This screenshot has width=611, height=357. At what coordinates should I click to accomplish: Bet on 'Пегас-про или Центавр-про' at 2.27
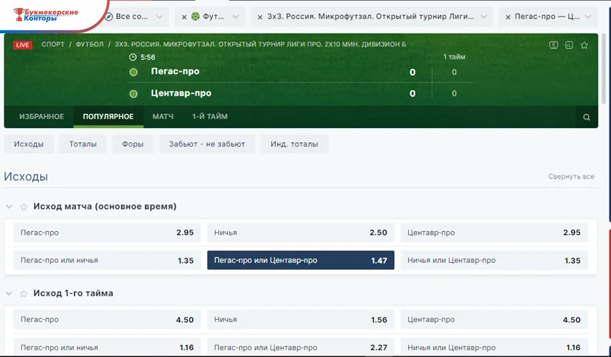pyautogui.click(x=301, y=347)
